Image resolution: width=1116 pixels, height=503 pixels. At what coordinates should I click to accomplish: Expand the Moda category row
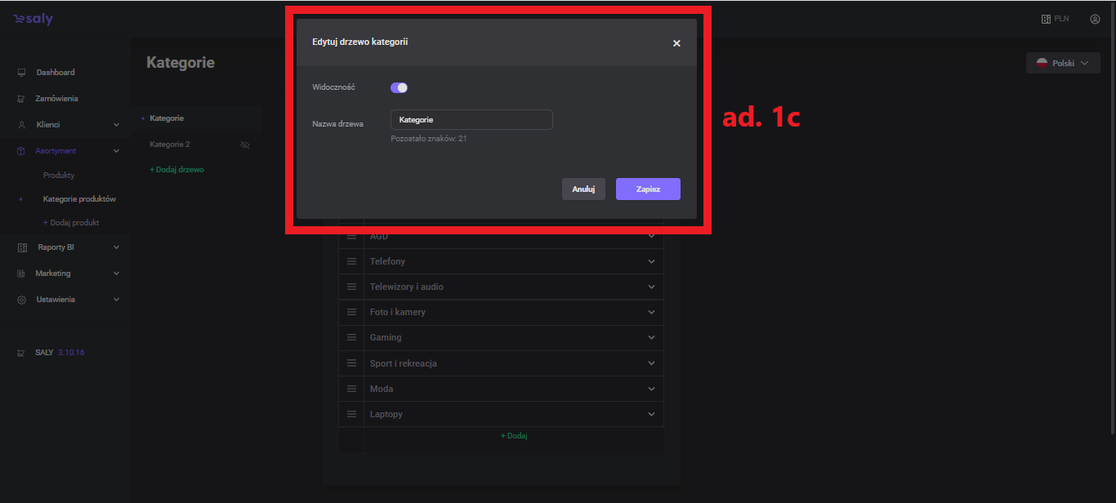(651, 389)
